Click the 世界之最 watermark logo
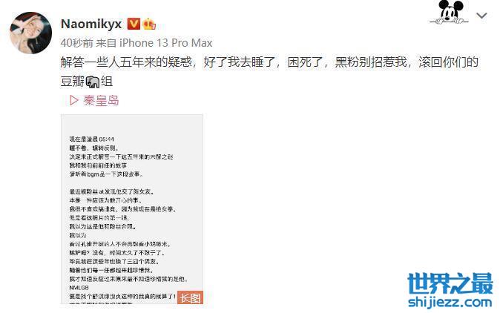500x313 pixels. click(x=450, y=283)
